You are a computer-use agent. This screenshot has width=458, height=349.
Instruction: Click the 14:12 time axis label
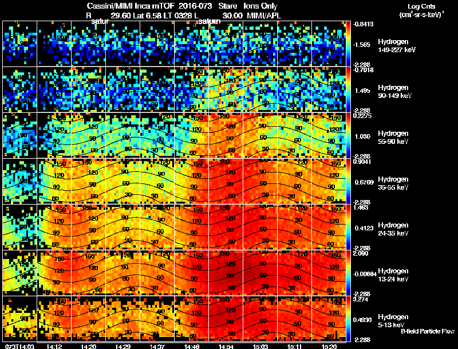click(54, 346)
